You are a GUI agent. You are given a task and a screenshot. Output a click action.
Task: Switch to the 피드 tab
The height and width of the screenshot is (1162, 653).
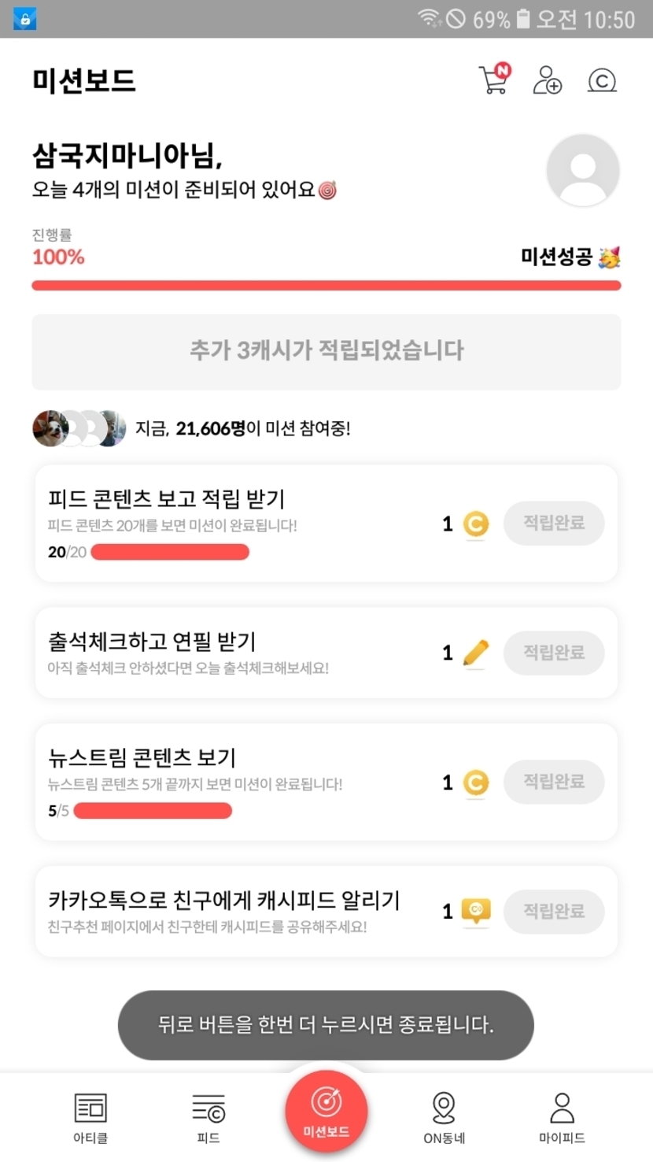point(208,1117)
